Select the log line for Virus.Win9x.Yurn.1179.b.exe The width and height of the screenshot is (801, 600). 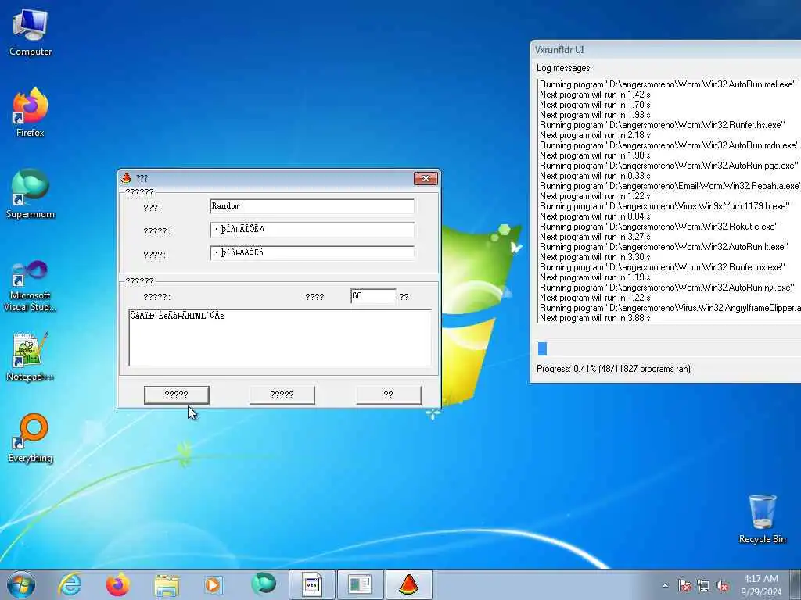coord(665,206)
